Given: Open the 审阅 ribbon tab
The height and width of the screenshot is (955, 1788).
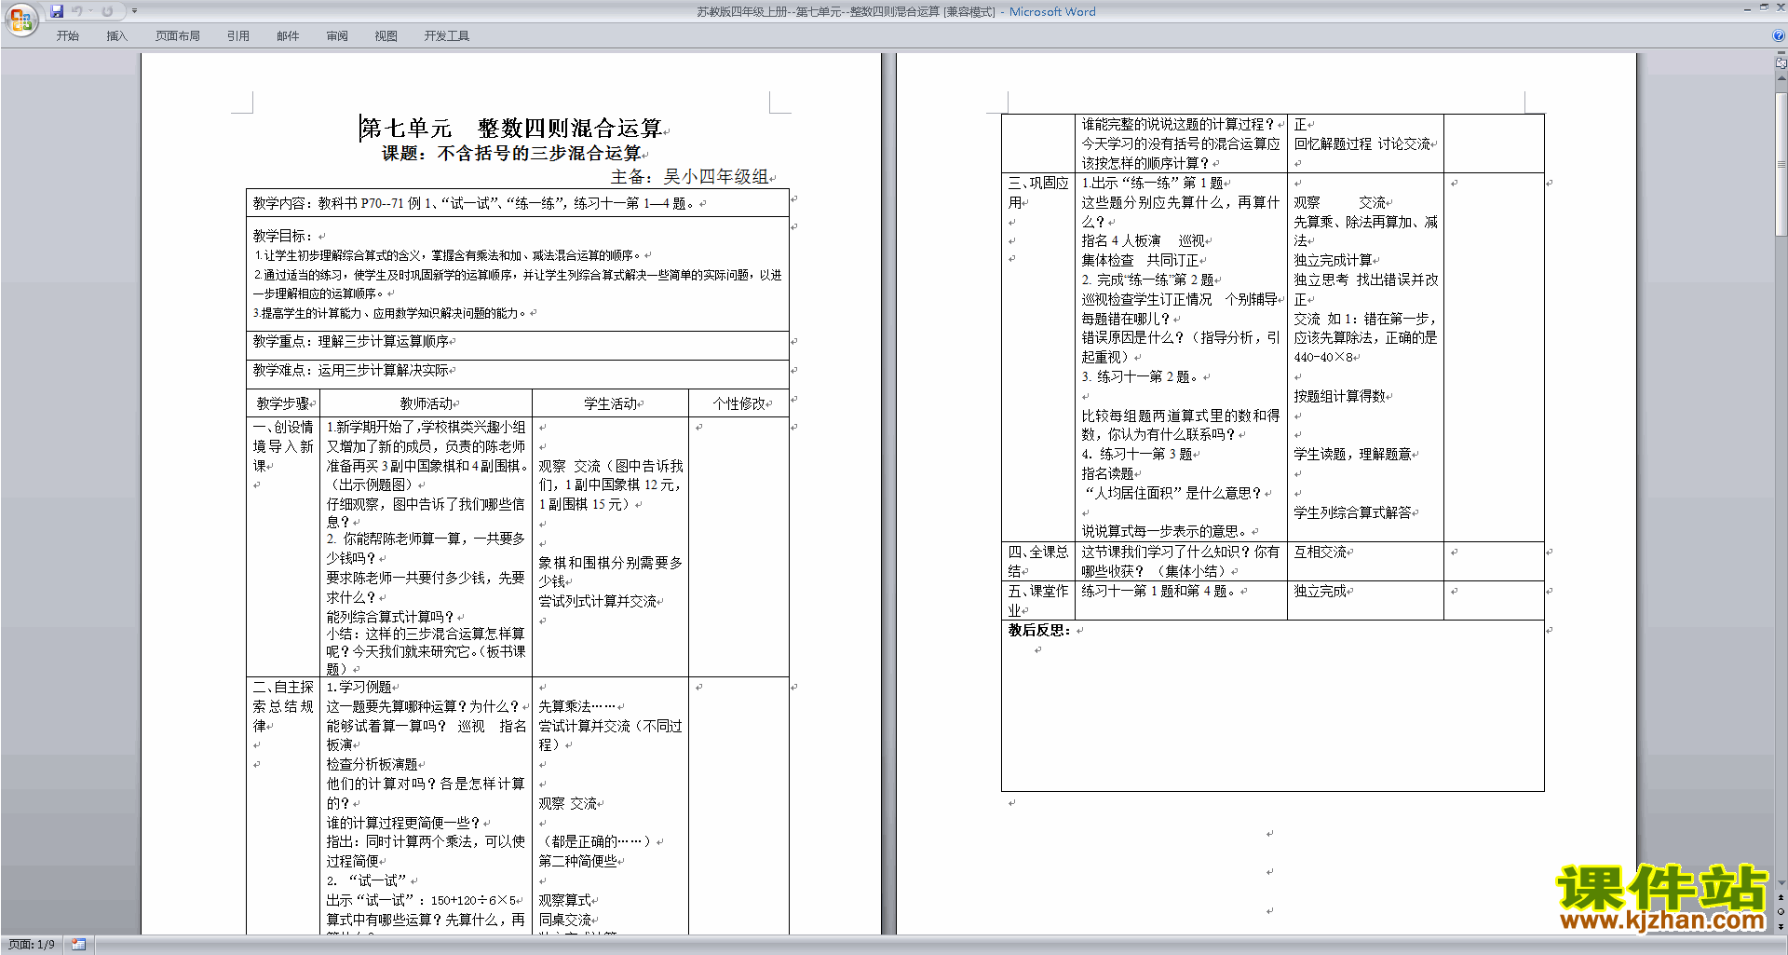Looking at the screenshot, I should (337, 36).
